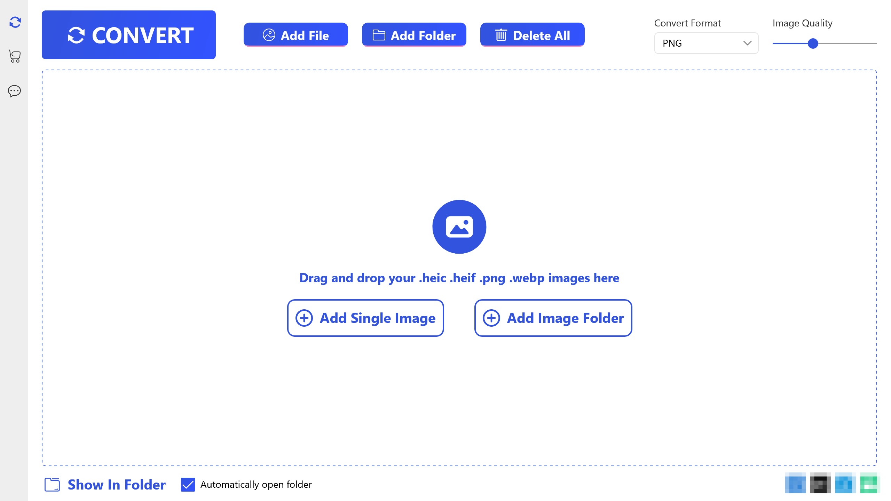
Task: Start conversion with the CONVERT button
Action: pyautogui.click(x=129, y=35)
